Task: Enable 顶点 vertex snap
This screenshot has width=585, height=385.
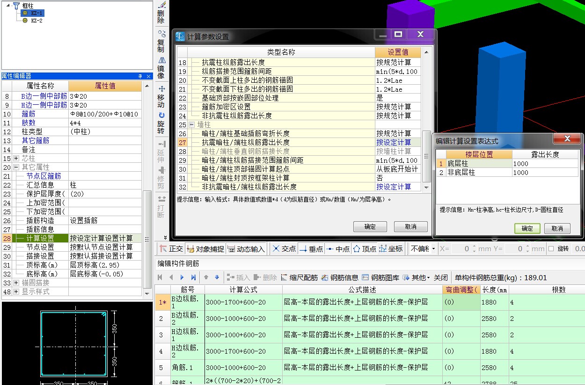Action: point(365,249)
